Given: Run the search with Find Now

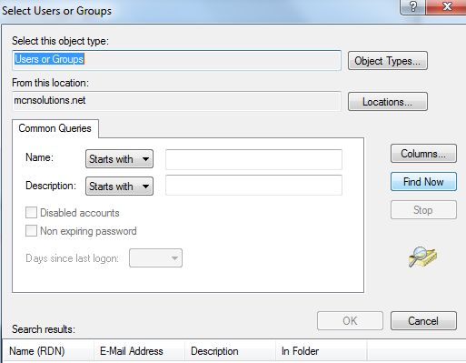Looking at the screenshot, I should pyautogui.click(x=423, y=182).
